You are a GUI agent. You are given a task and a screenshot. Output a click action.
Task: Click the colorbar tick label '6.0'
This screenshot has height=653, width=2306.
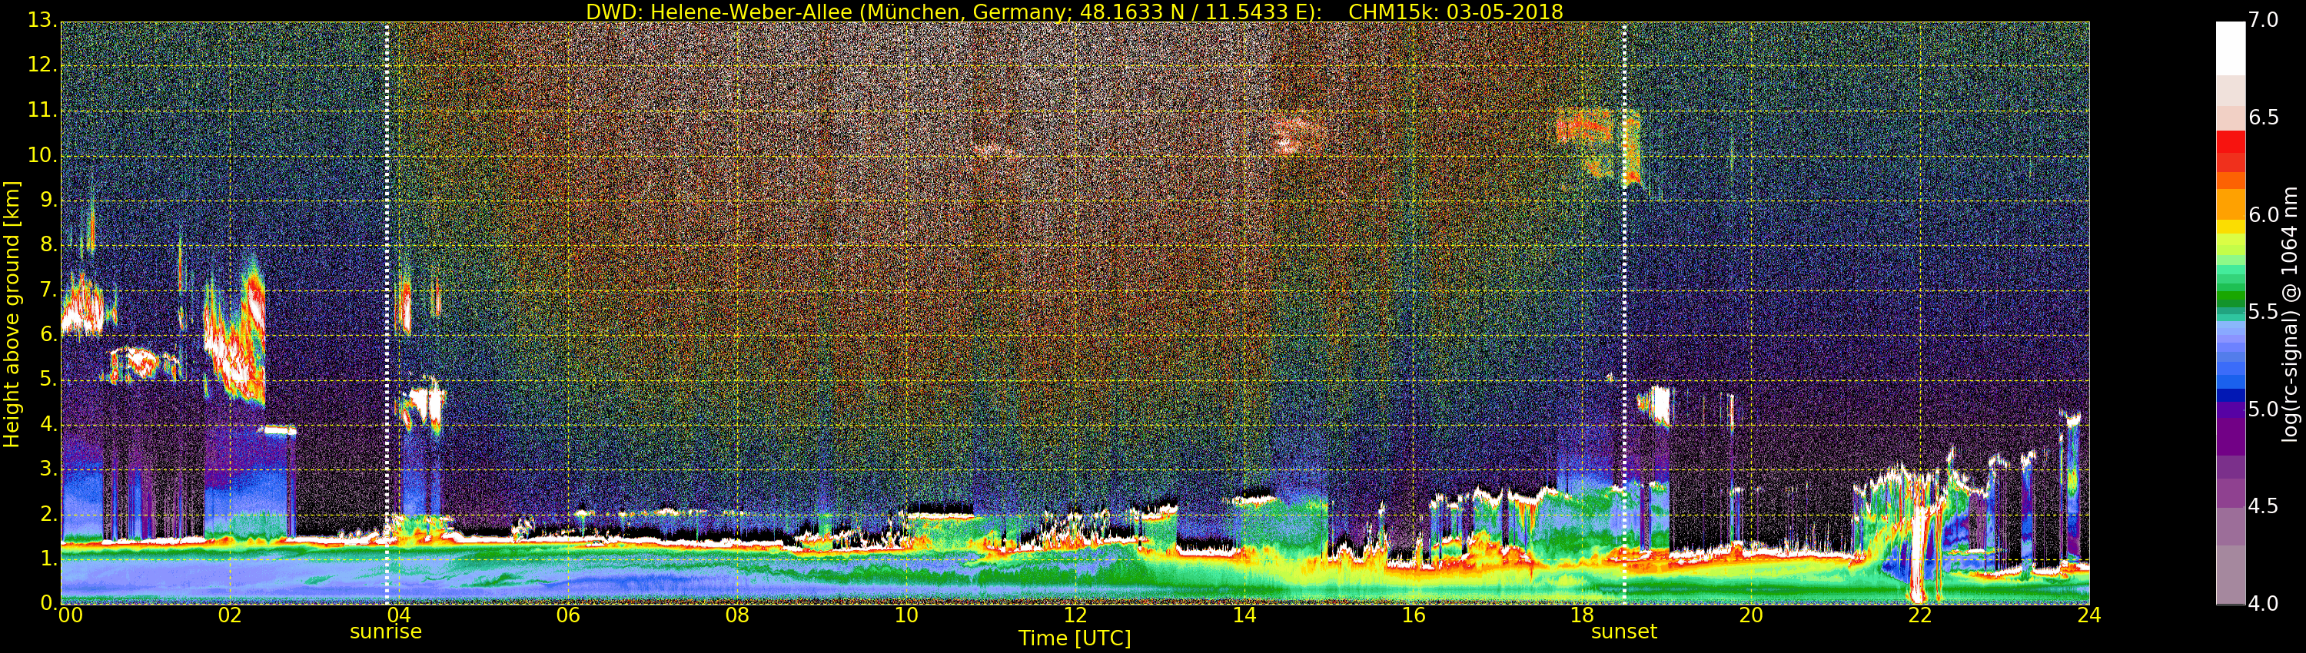pyautogui.click(x=2264, y=214)
